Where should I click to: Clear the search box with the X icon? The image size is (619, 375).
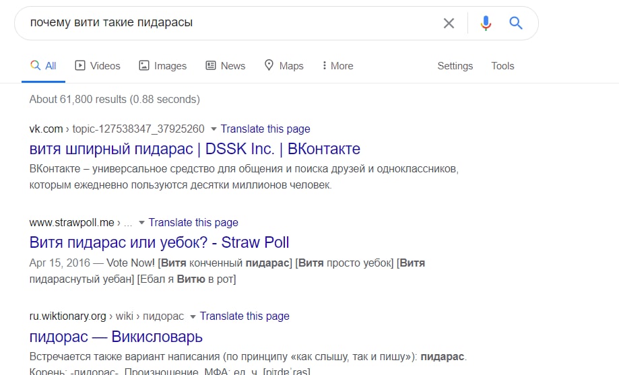coord(449,24)
